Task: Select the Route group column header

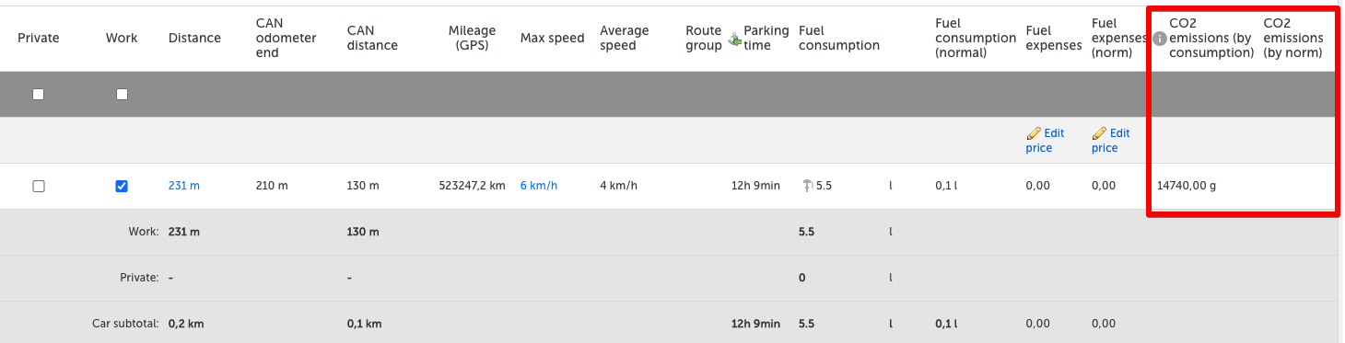Action: [704, 39]
